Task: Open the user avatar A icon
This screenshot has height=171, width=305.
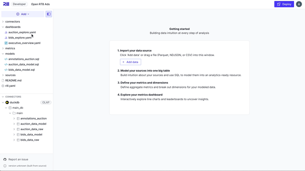Action: [299, 4]
